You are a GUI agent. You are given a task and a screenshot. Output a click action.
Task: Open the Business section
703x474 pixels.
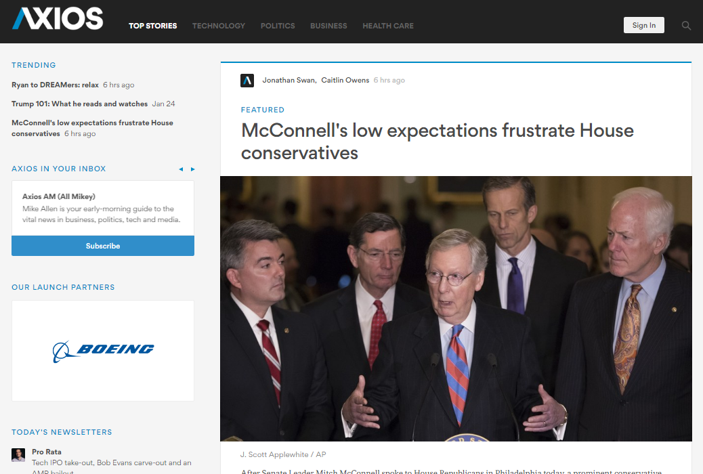pos(328,26)
